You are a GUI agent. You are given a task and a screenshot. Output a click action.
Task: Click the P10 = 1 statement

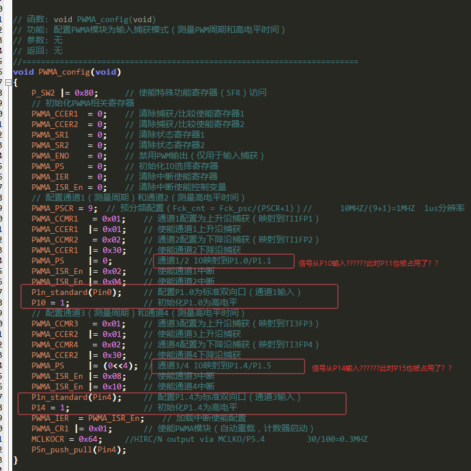(51, 303)
